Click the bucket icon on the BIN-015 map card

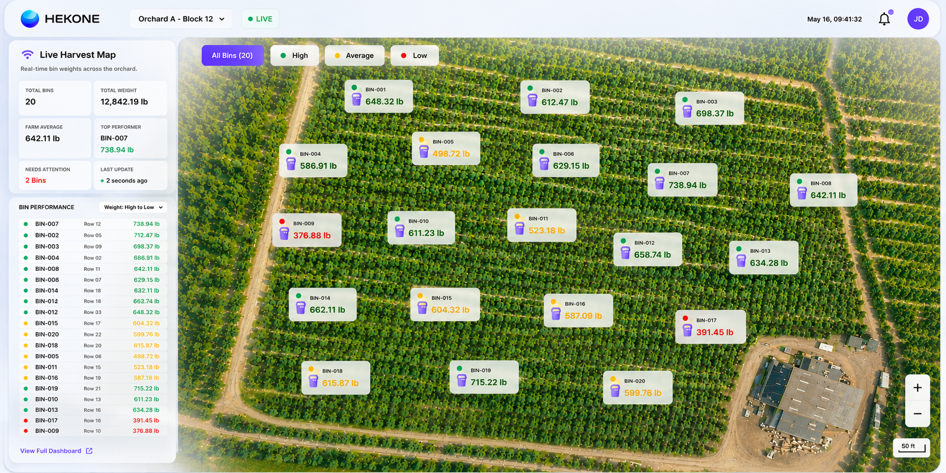pyautogui.click(x=422, y=308)
